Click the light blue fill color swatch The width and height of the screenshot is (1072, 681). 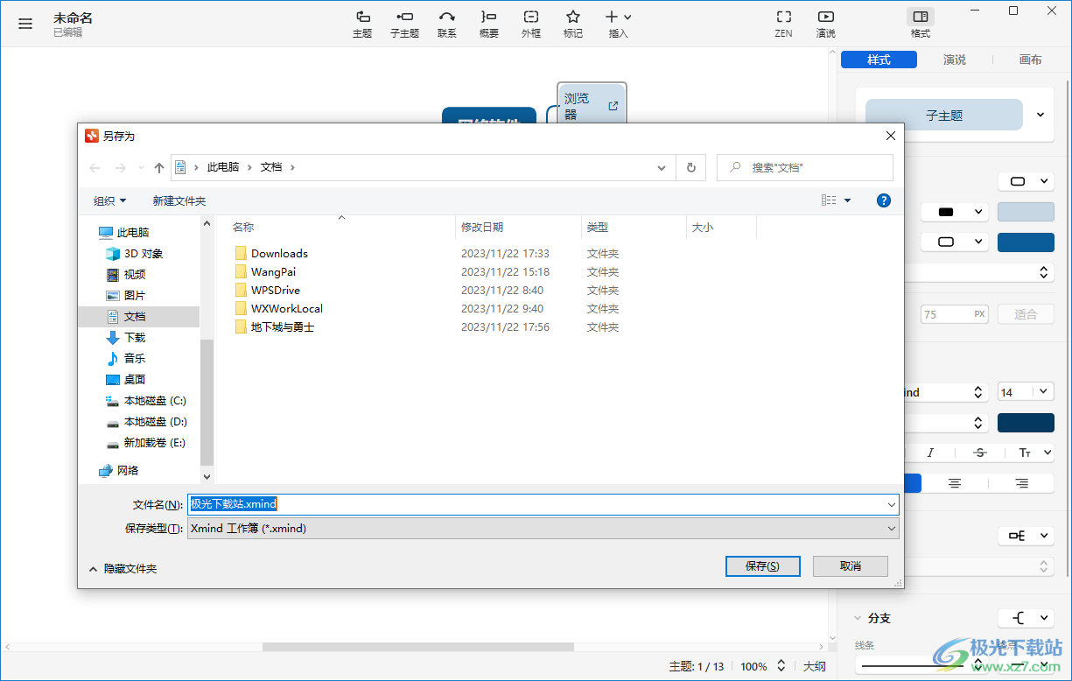point(1026,212)
